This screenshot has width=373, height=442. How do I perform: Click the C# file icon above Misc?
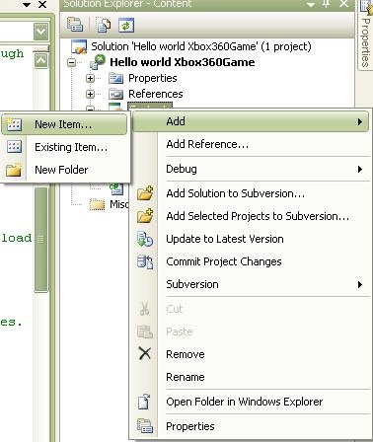click(116, 188)
